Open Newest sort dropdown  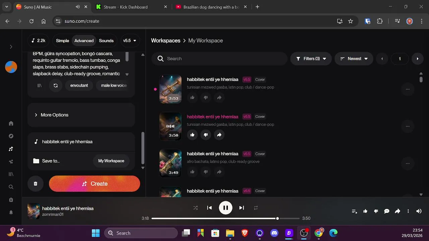(354, 59)
